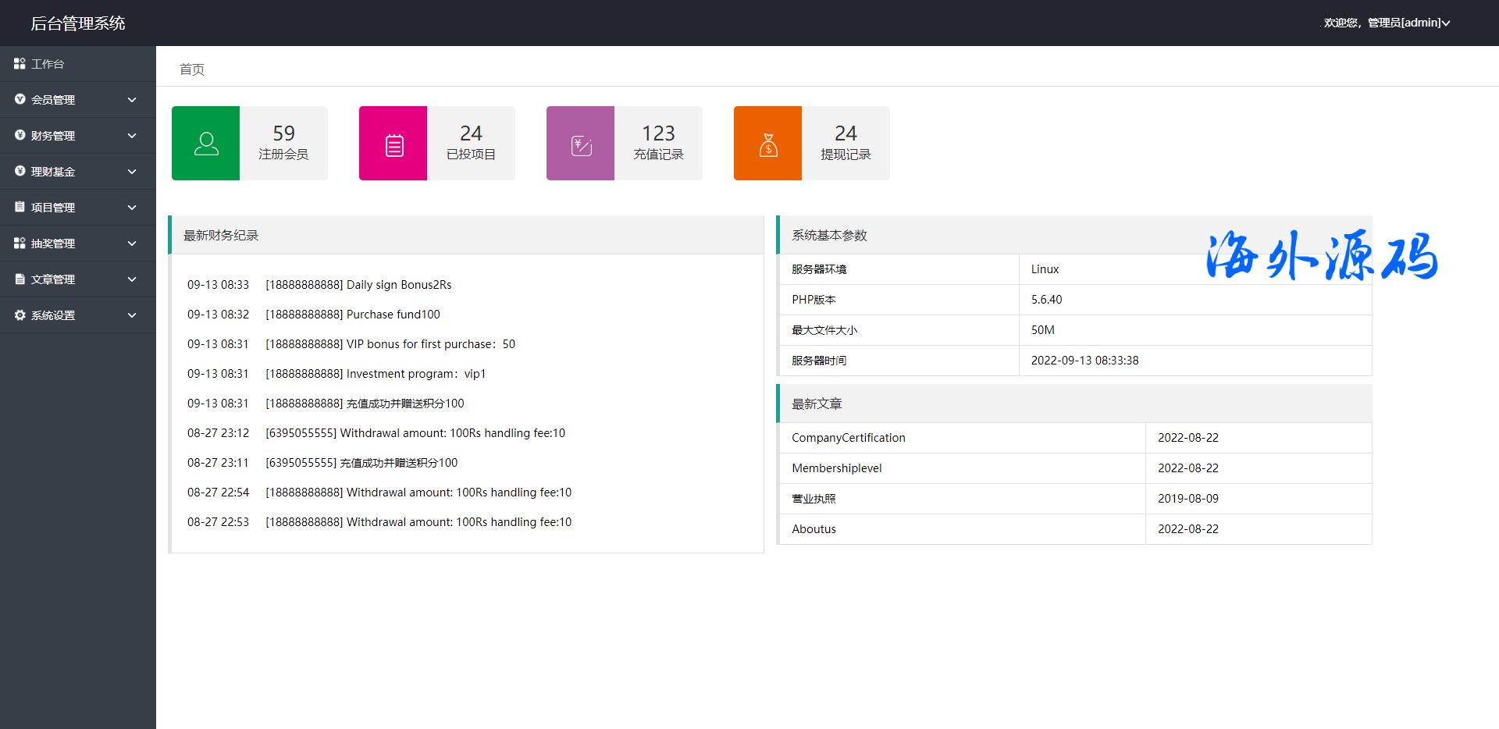This screenshot has height=729, width=1499.
Task: Click the pink invested projects clipboard icon
Action: (393, 145)
